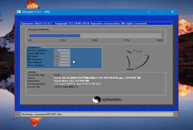Click the 75% marker under the progress bar
This screenshot has width=193, height=130.
click(x=127, y=40)
